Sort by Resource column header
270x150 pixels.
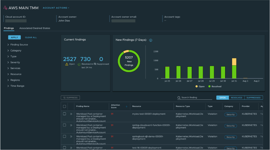(x=137, y=106)
